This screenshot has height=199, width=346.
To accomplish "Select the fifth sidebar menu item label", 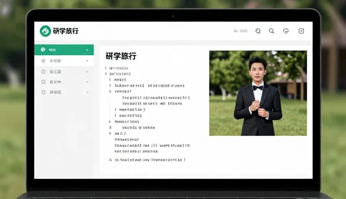I will pos(55,92).
